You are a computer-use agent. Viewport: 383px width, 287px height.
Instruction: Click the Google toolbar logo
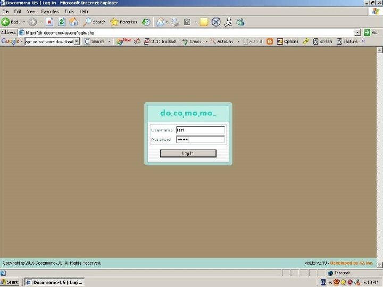[10, 41]
